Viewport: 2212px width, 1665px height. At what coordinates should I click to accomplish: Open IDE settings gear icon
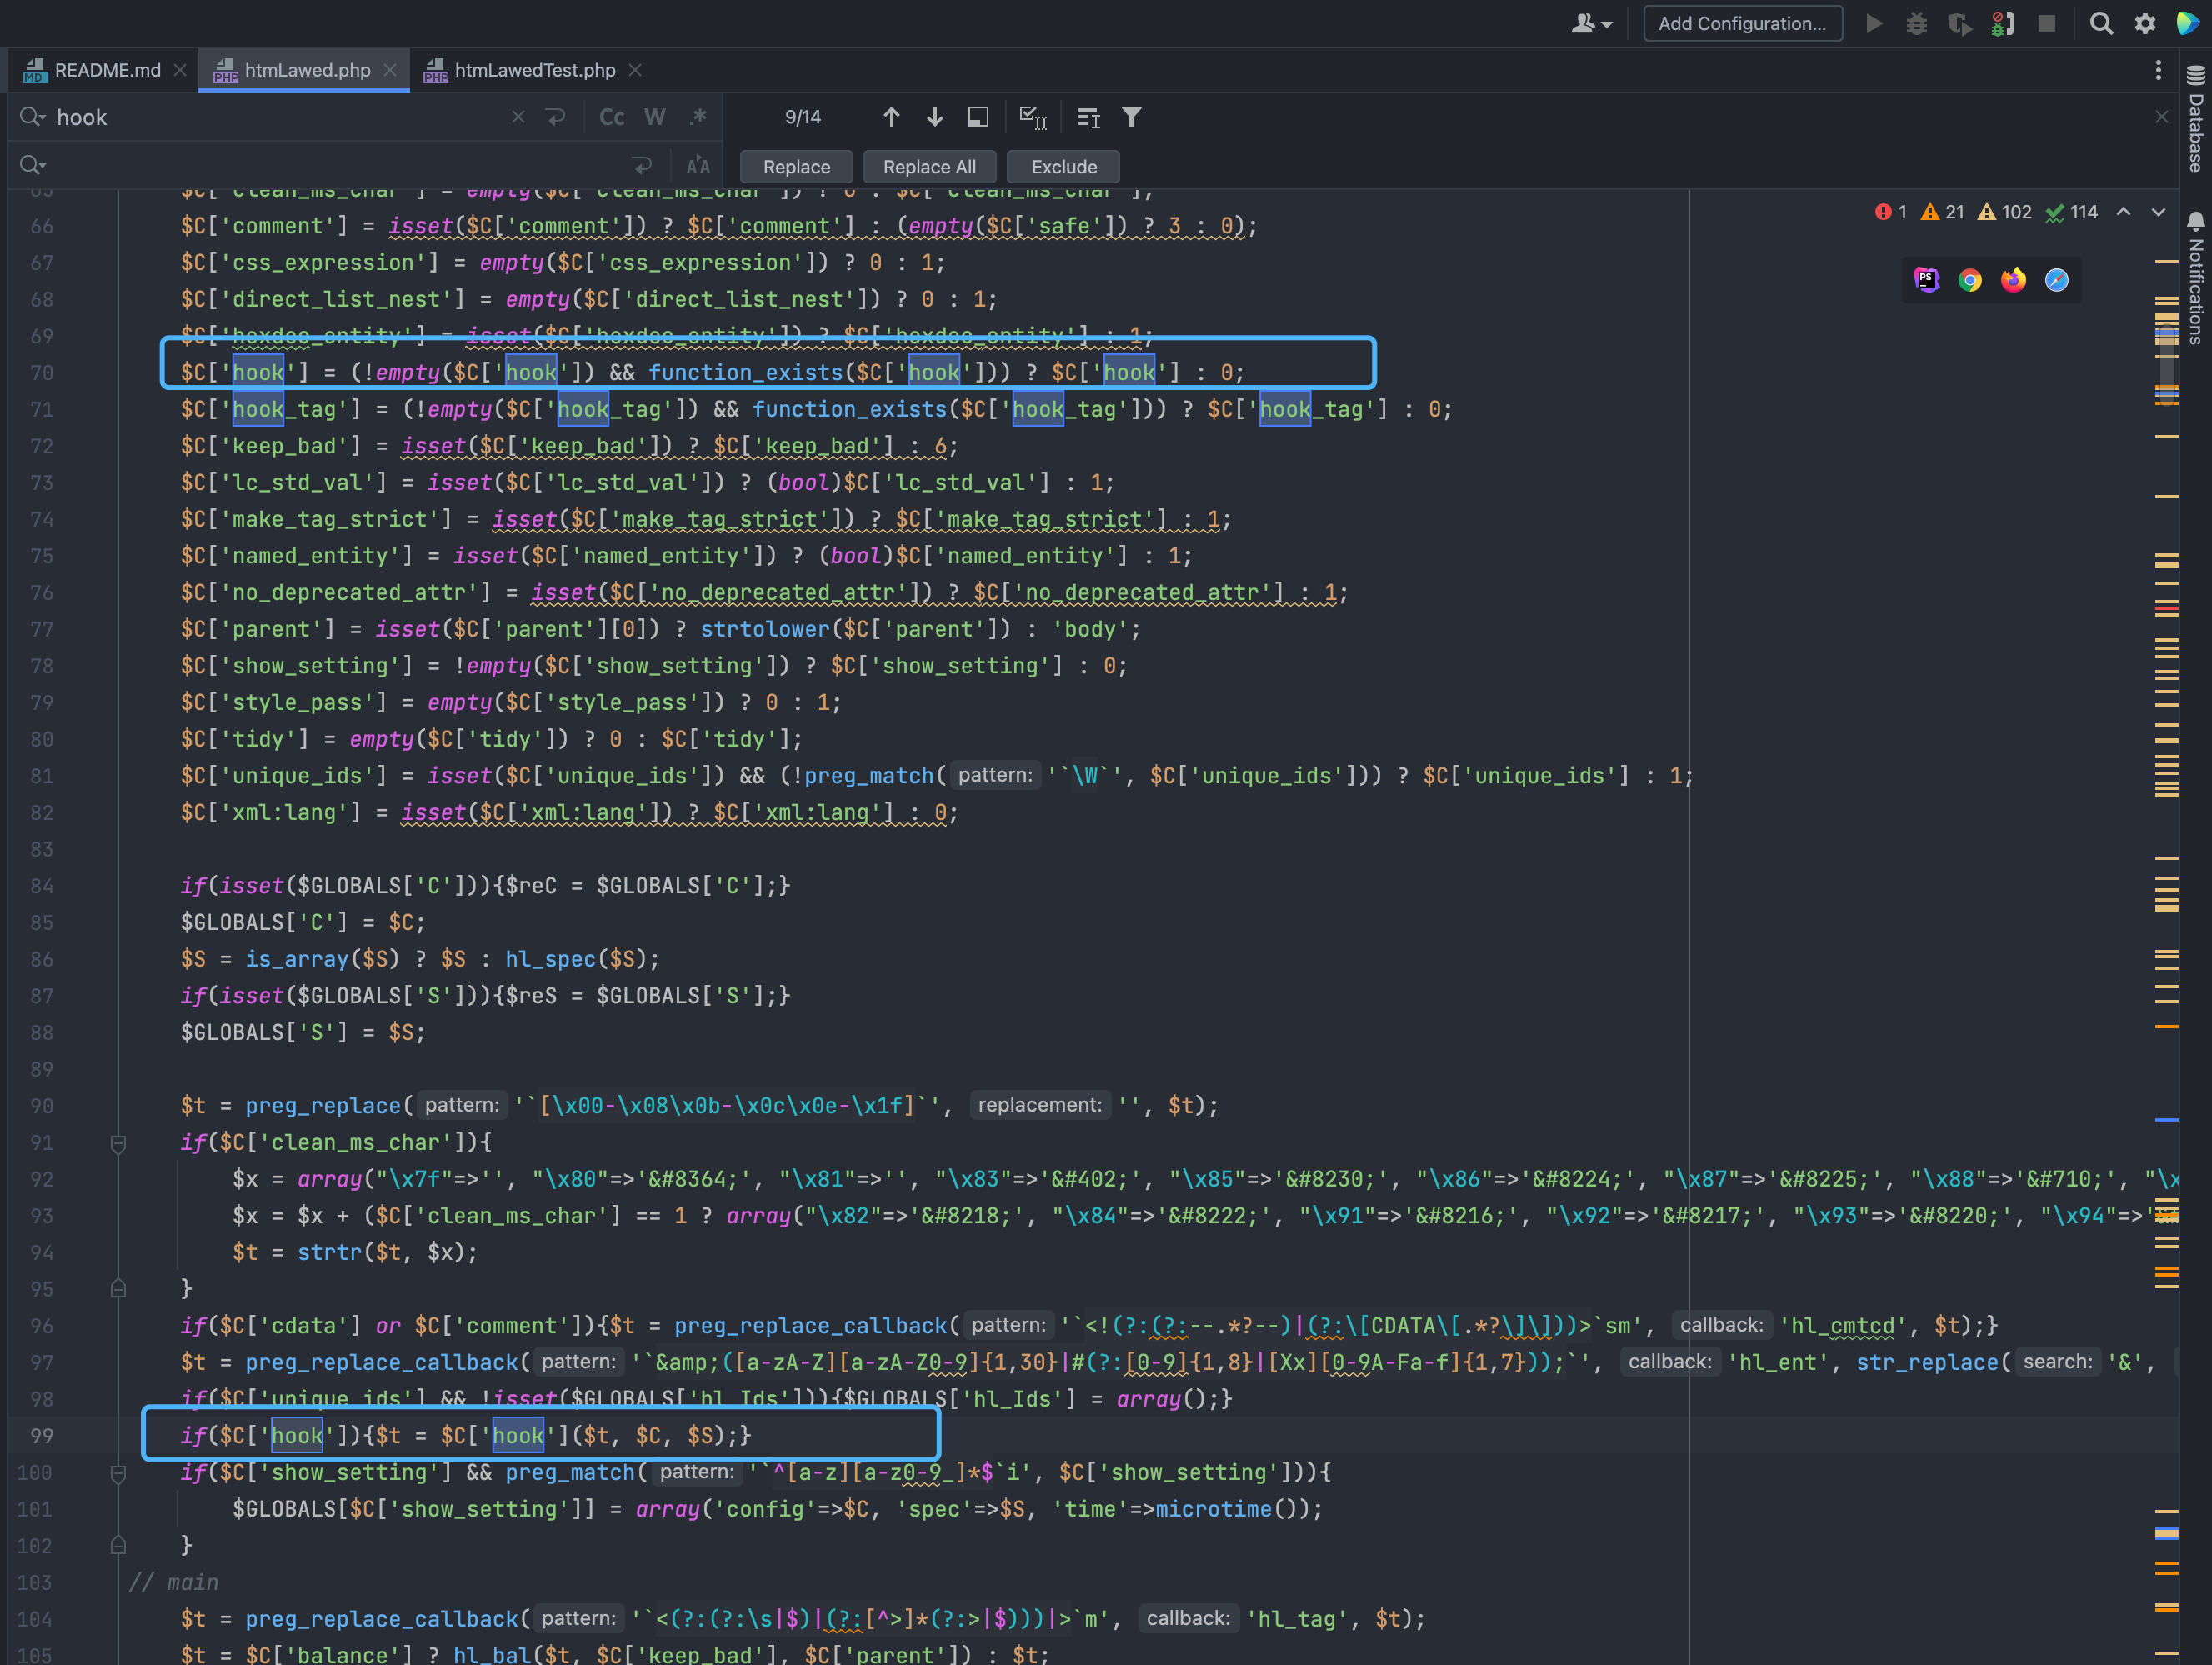coord(2144,24)
